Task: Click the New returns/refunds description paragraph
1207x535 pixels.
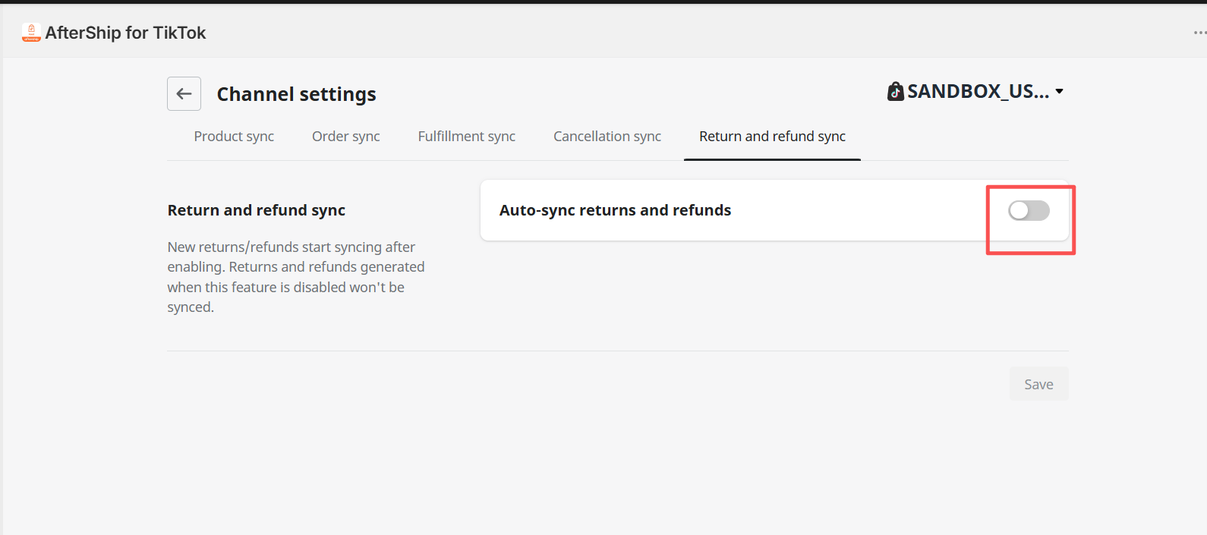Action: point(296,277)
